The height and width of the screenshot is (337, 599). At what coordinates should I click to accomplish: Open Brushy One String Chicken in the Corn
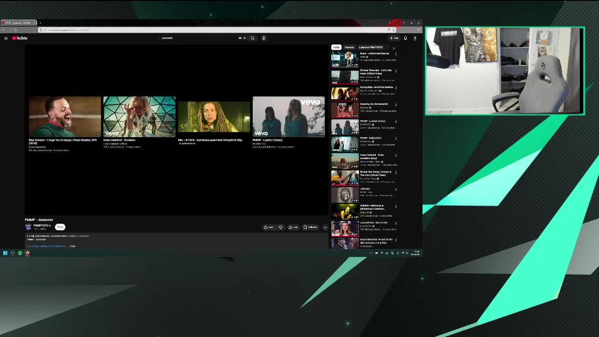376,173
